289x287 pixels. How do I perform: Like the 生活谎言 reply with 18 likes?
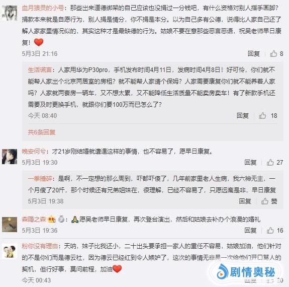coord(268,116)
